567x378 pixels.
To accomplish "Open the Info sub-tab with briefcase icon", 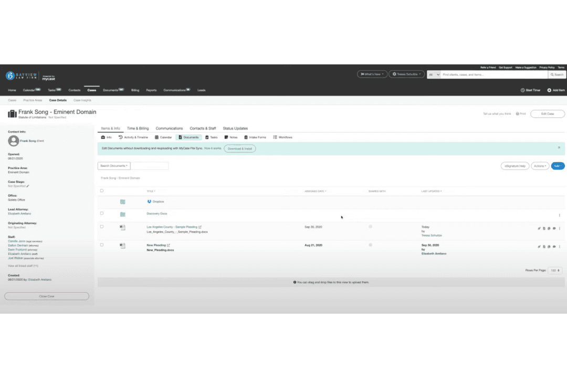I will [106, 138].
